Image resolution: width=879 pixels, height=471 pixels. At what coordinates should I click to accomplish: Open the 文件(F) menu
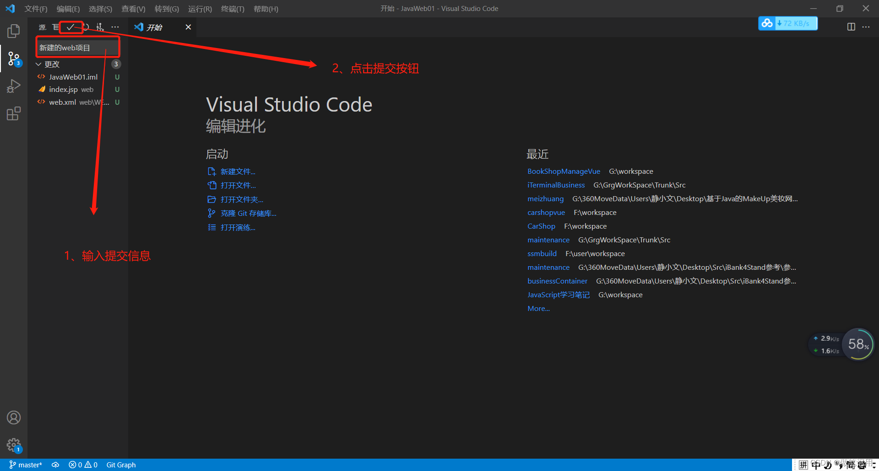pyautogui.click(x=36, y=9)
